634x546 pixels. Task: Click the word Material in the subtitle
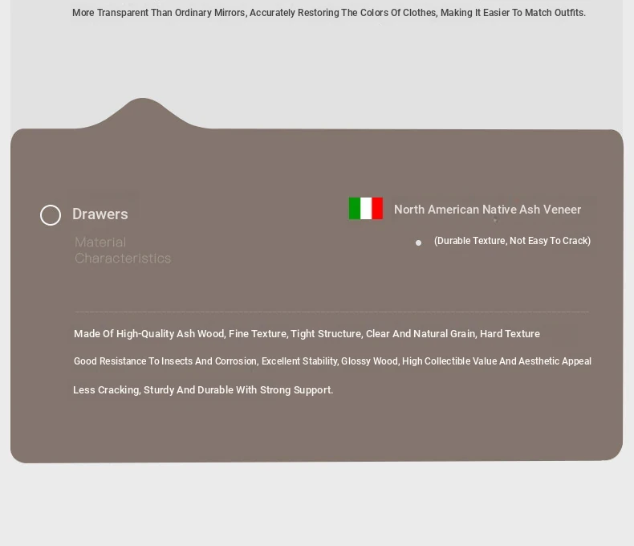click(100, 242)
